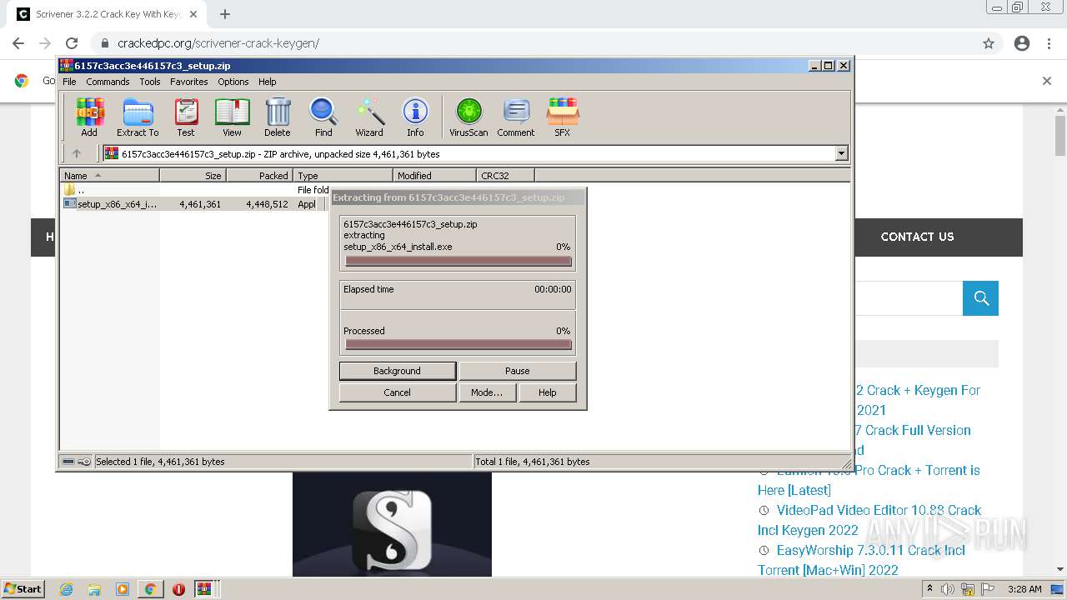Sort by the Modified column header
Screen dimensions: 1067x600
[434, 175]
